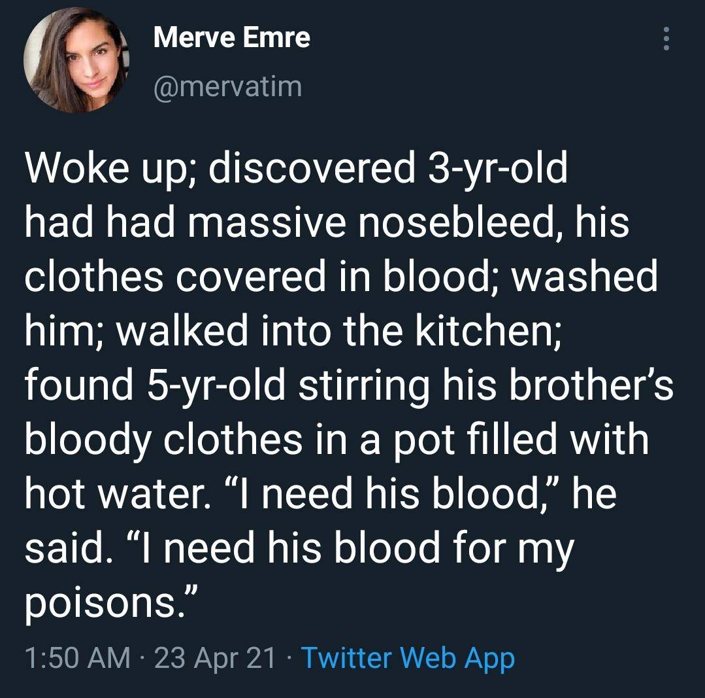Open the tweet's three-dot more options menu

(666, 39)
